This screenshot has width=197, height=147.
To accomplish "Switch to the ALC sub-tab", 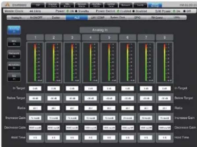I will click(77, 17).
